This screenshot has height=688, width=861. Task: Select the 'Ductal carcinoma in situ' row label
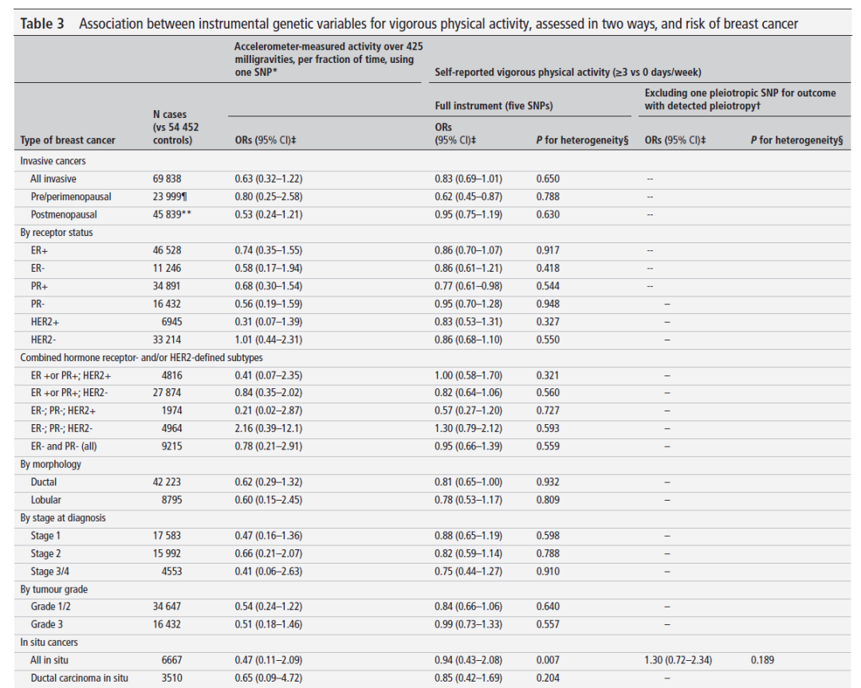pos(81,678)
